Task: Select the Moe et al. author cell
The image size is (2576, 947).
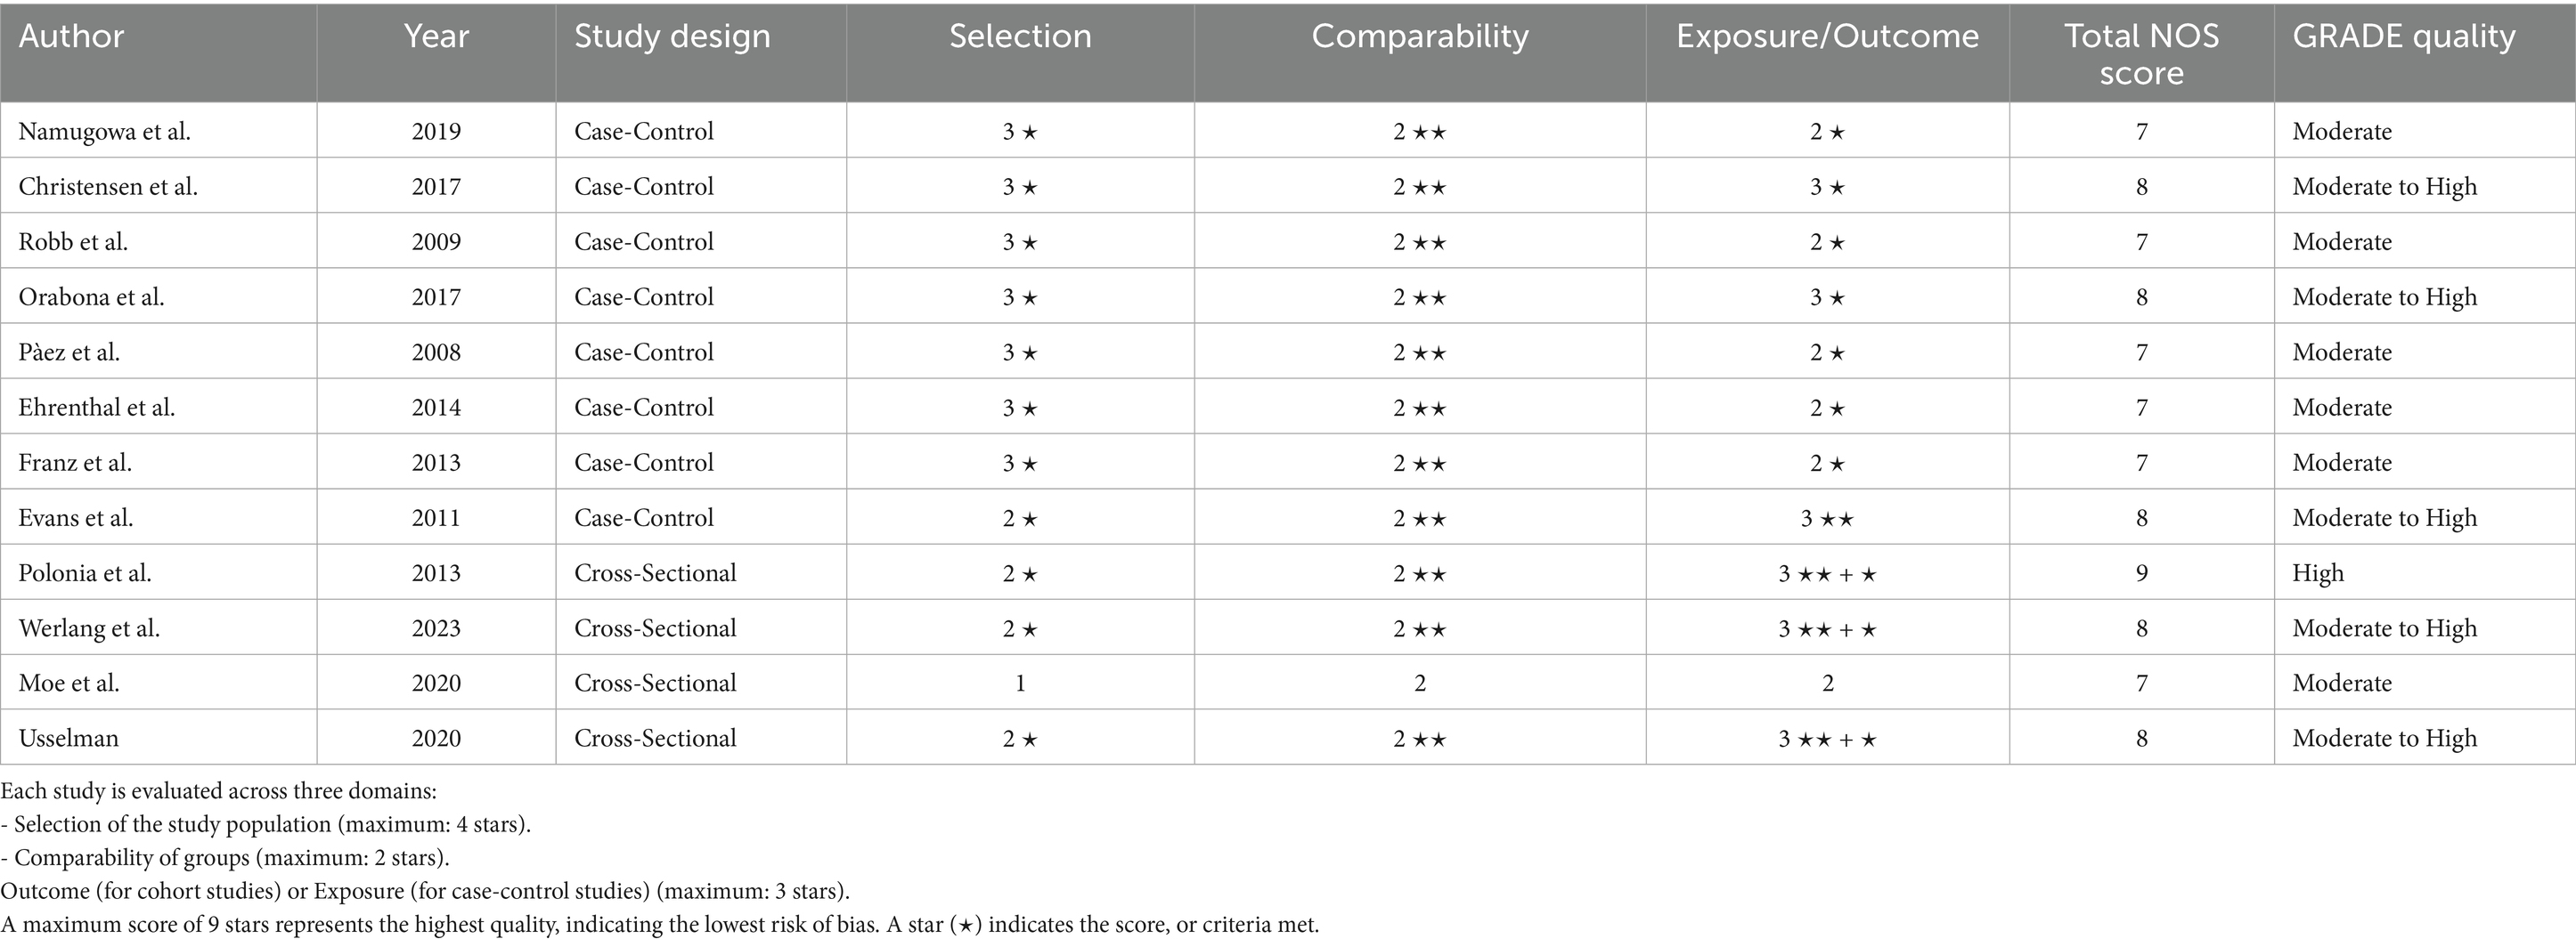Action: (69, 684)
